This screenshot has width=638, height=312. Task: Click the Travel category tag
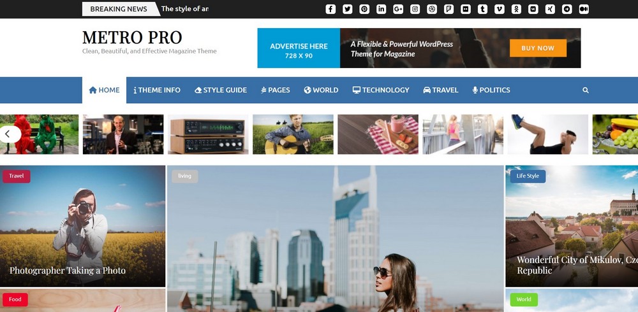pos(17,176)
